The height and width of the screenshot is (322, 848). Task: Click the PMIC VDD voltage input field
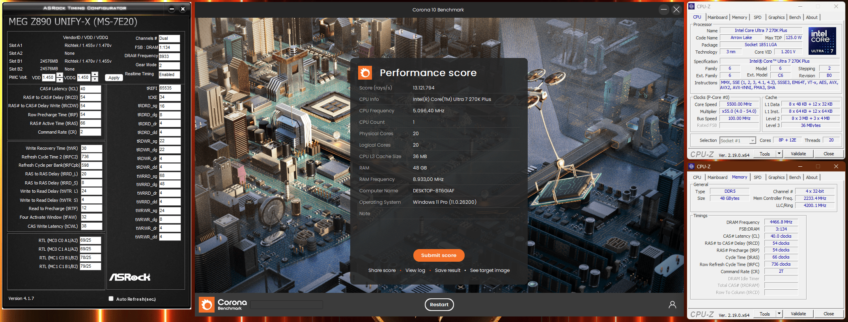coord(49,78)
